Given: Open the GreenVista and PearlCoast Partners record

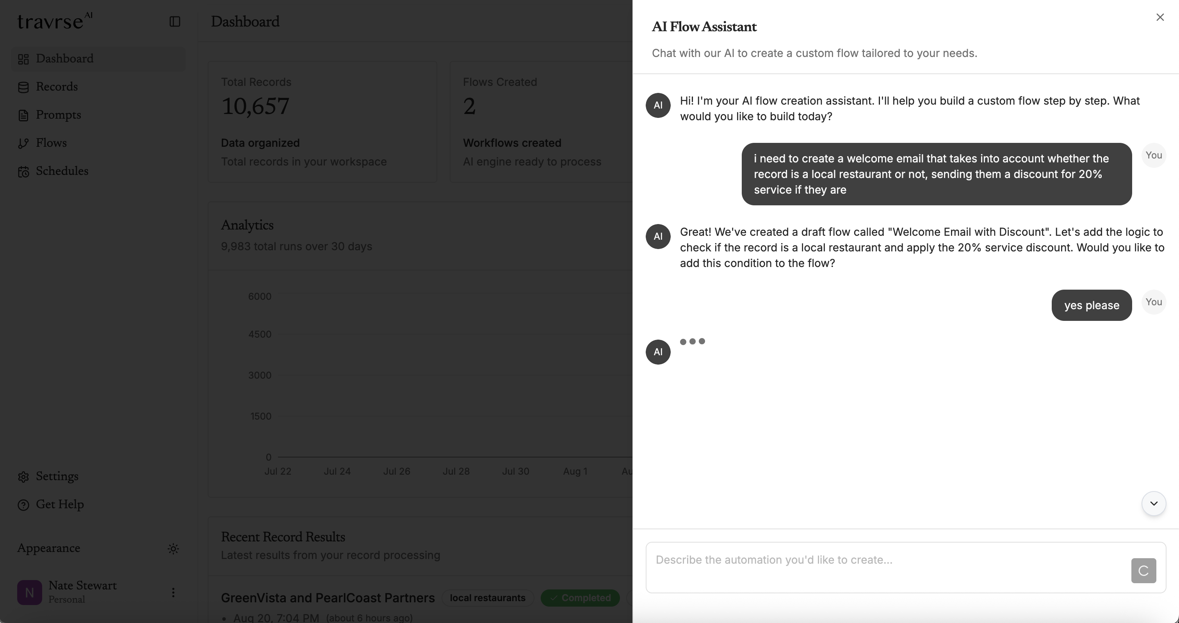Looking at the screenshot, I should 328,598.
